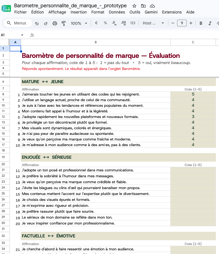Check the cloud save status icon
Screen dimensions: 219x254
coord(152,6)
